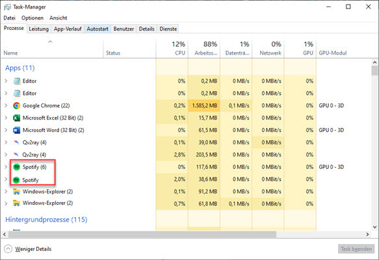Screen dimensions: 379x260
Task: Click the GPU 0 - 3D cell for Spotify
Action: click(332, 167)
